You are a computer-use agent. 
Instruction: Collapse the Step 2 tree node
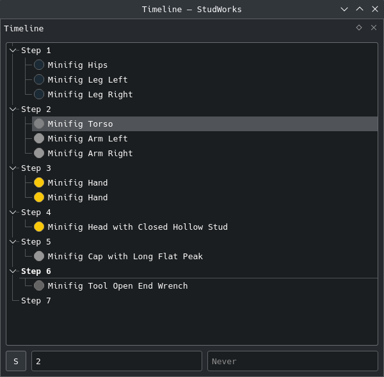click(13, 109)
